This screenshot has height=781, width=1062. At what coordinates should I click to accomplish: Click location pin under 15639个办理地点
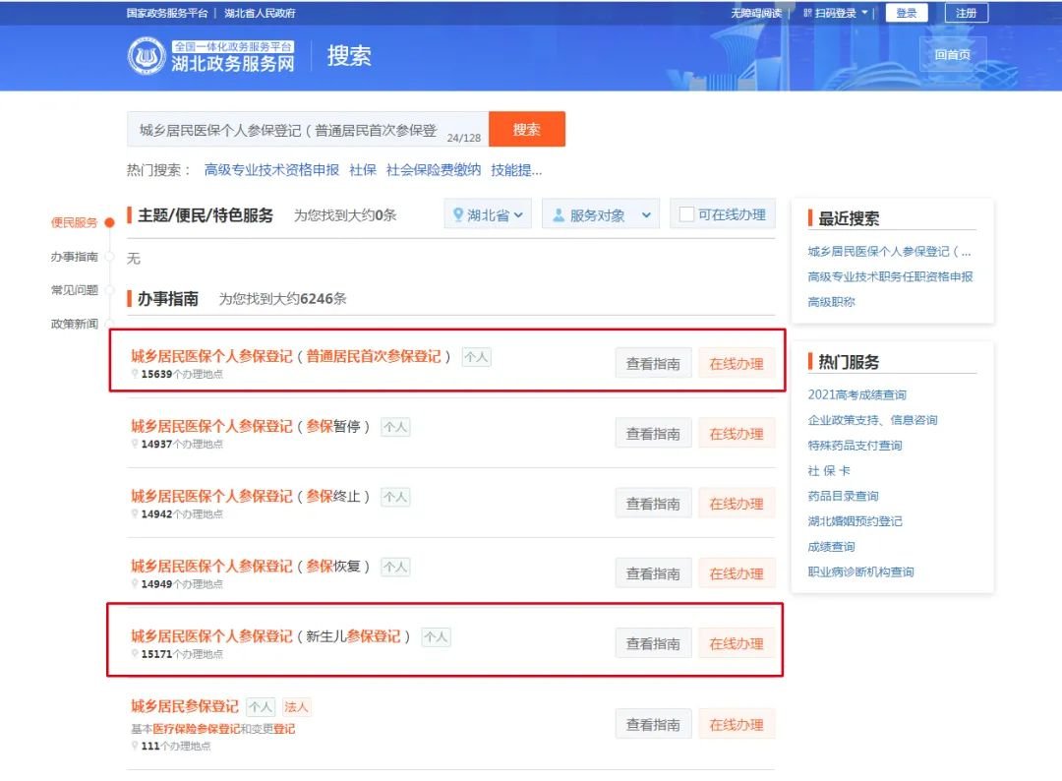tap(135, 374)
